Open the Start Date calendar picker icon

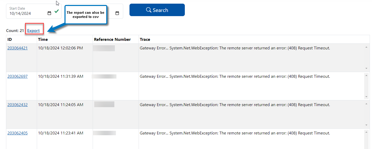tap(49, 13)
